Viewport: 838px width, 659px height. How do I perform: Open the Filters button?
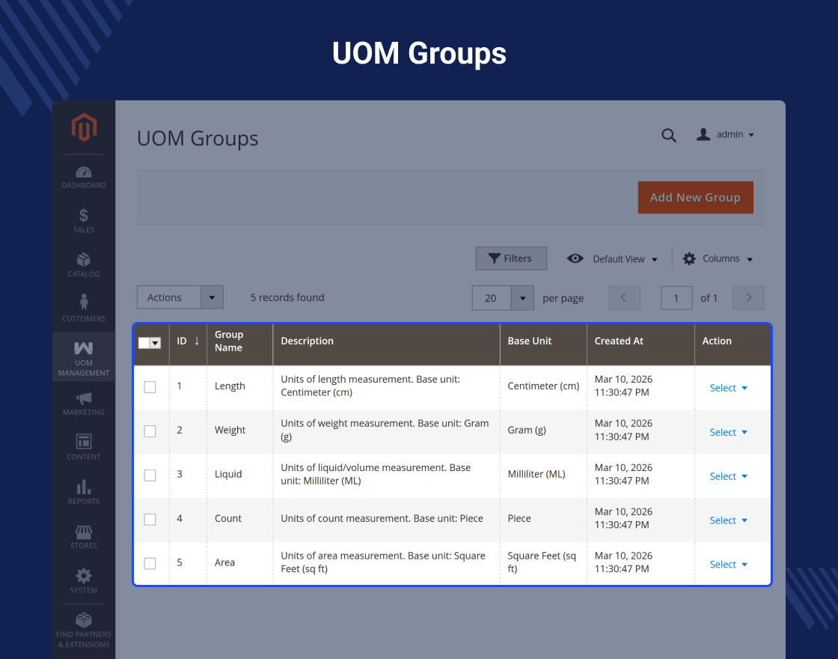click(x=511, y=258)
